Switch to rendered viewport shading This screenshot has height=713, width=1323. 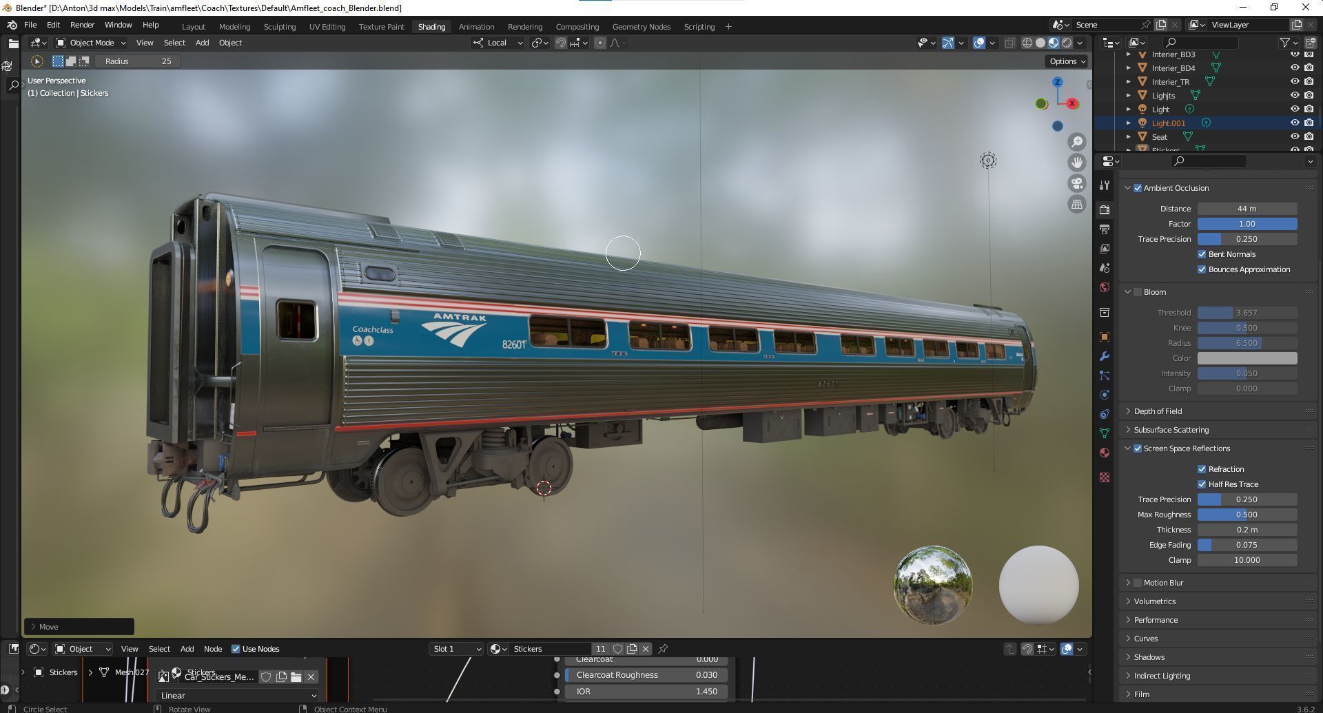1067,43
